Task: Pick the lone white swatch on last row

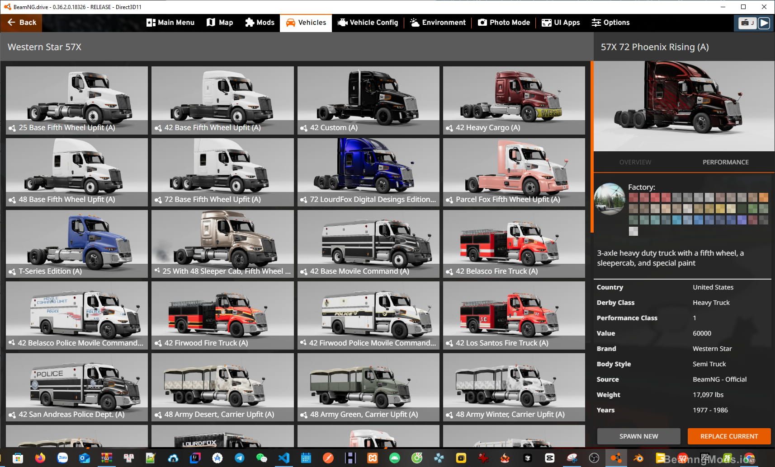Action: click(633, 231)
